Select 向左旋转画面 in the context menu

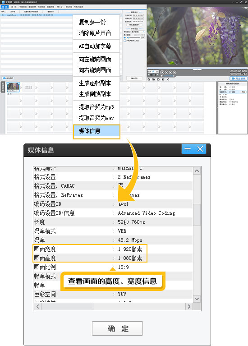point(96,59)
